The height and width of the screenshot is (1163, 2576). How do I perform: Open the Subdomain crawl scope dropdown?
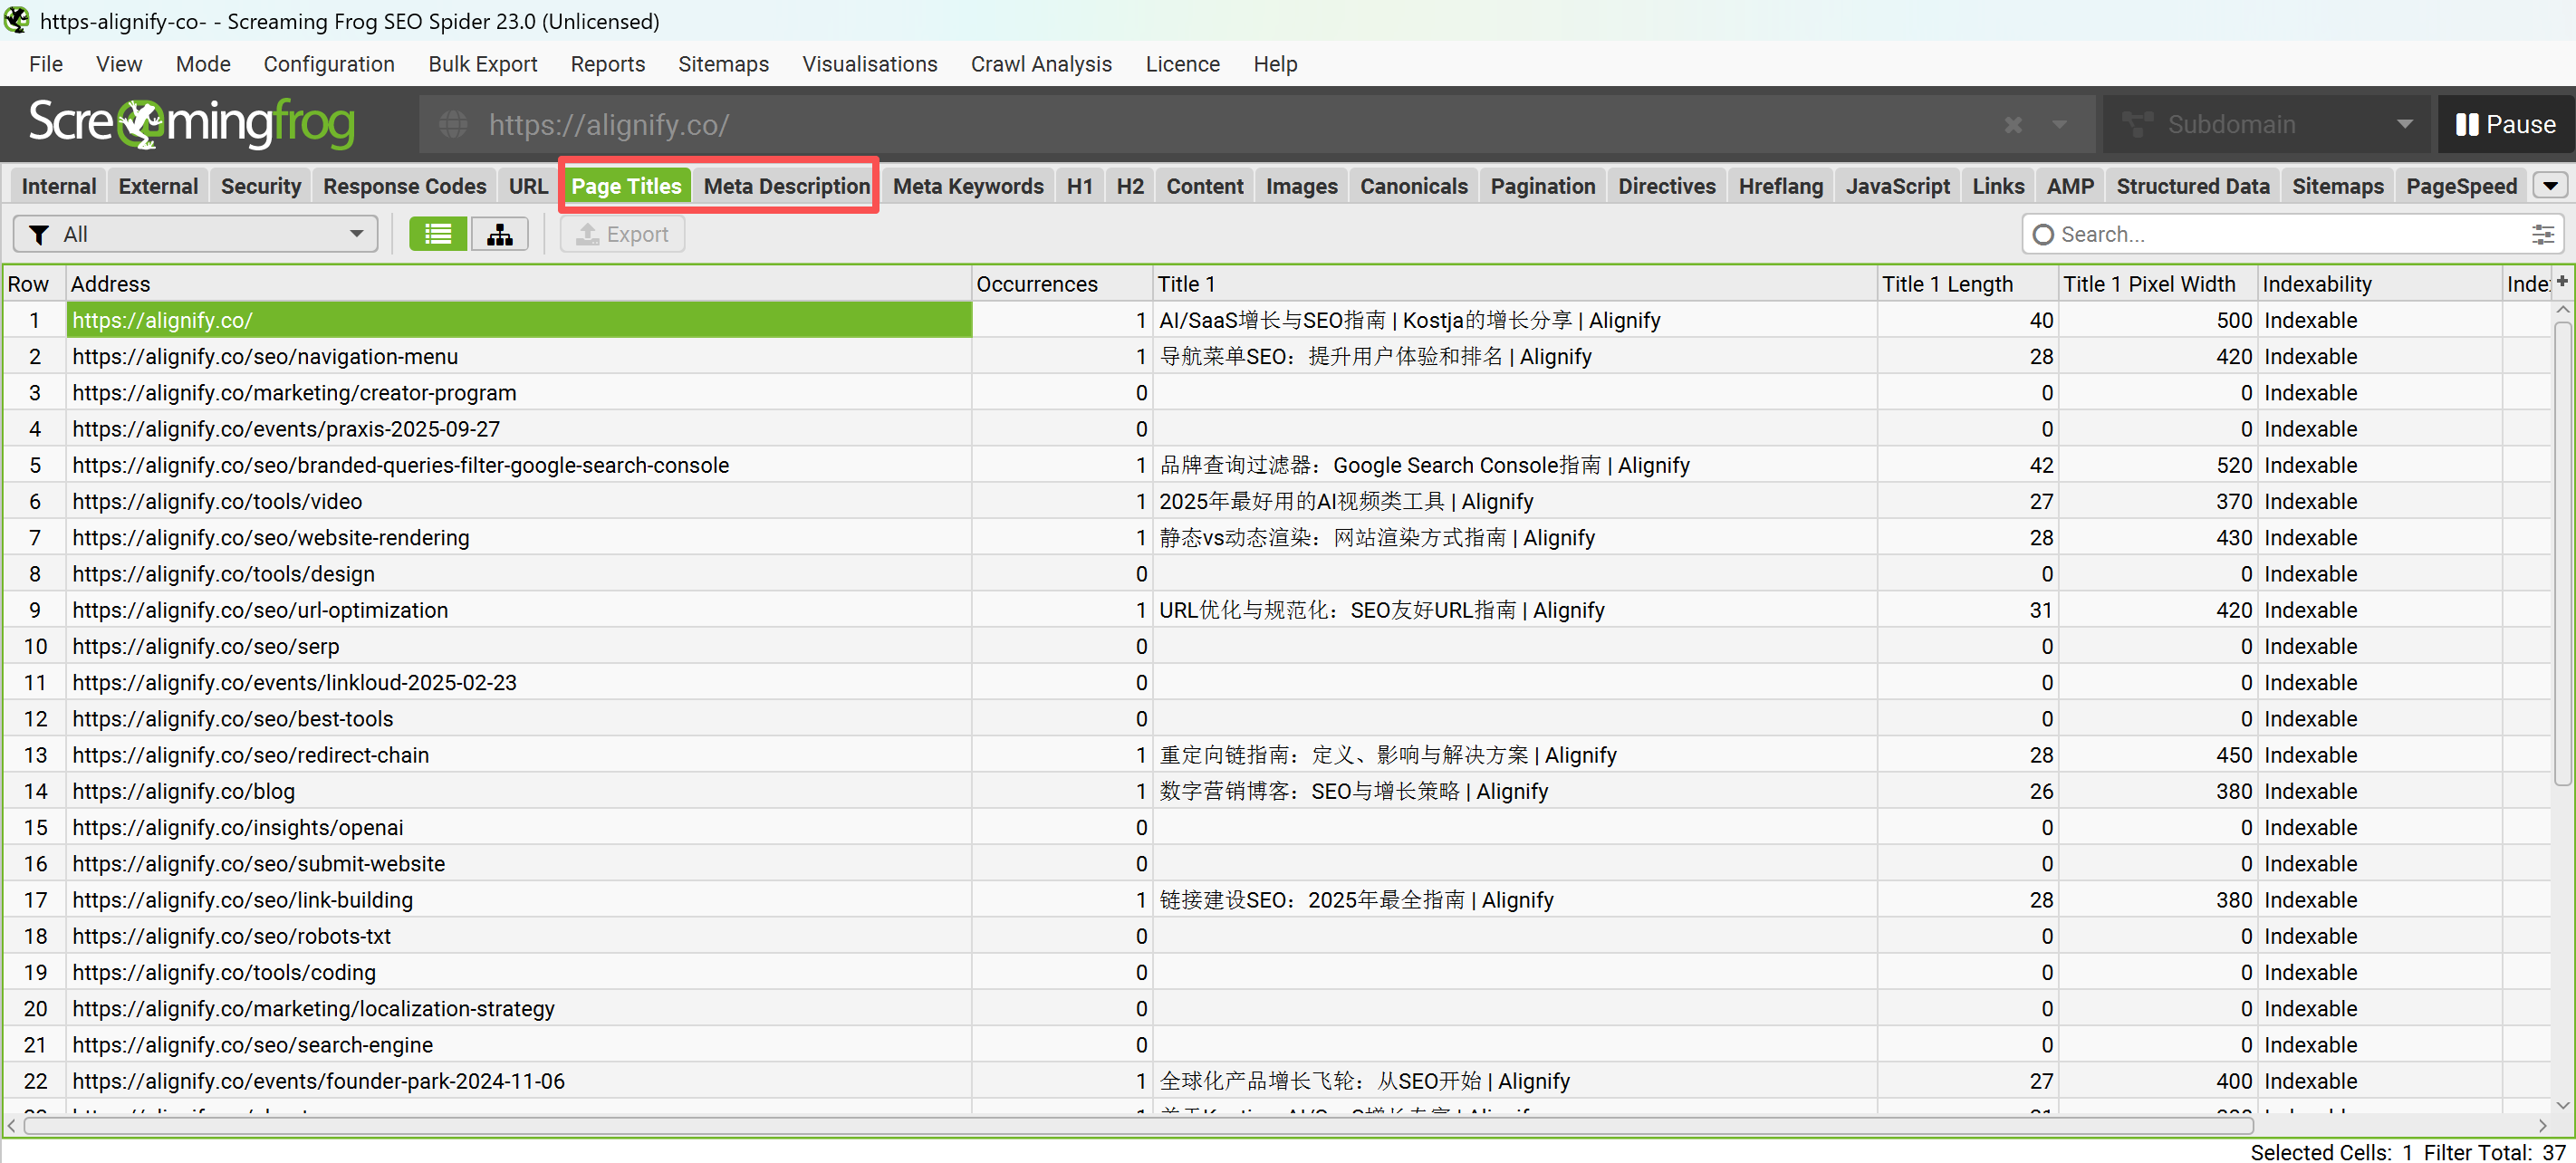[x=2265, y=125]
